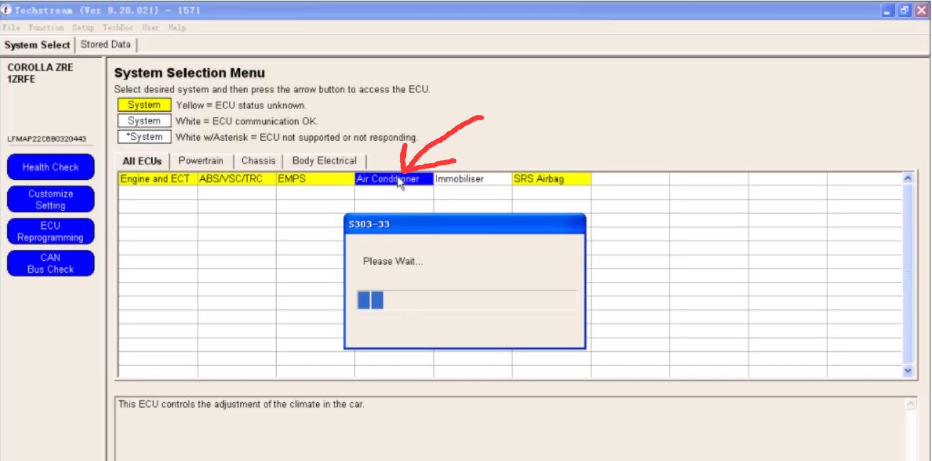Open the Setup menu
932x461 pixels.
tap(83, 27)
